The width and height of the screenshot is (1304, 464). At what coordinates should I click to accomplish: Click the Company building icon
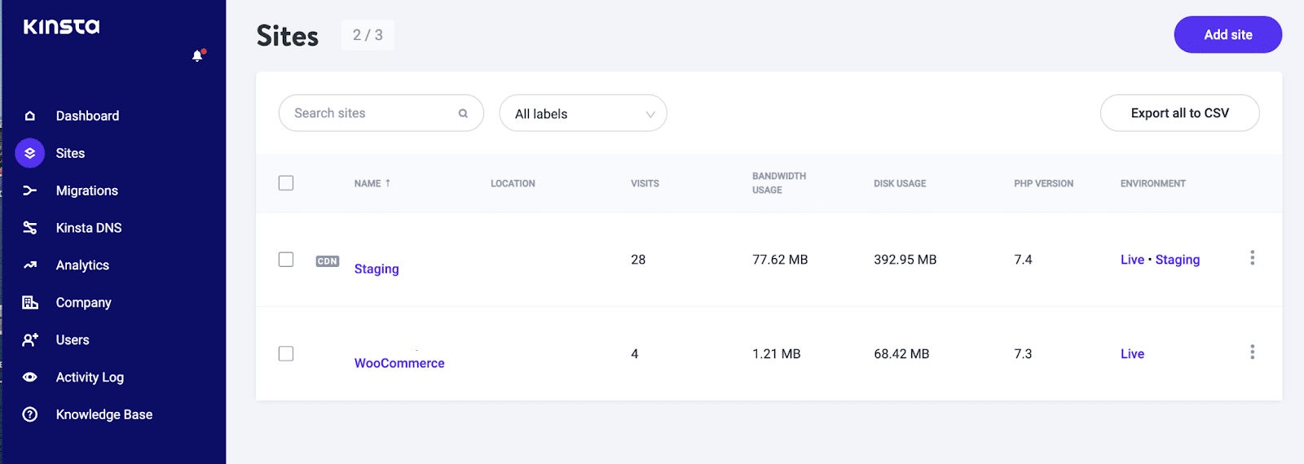pyautogui.click(x=30, y=303)
